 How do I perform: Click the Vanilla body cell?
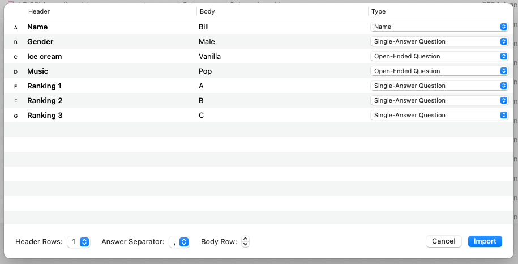click(209, 56)
